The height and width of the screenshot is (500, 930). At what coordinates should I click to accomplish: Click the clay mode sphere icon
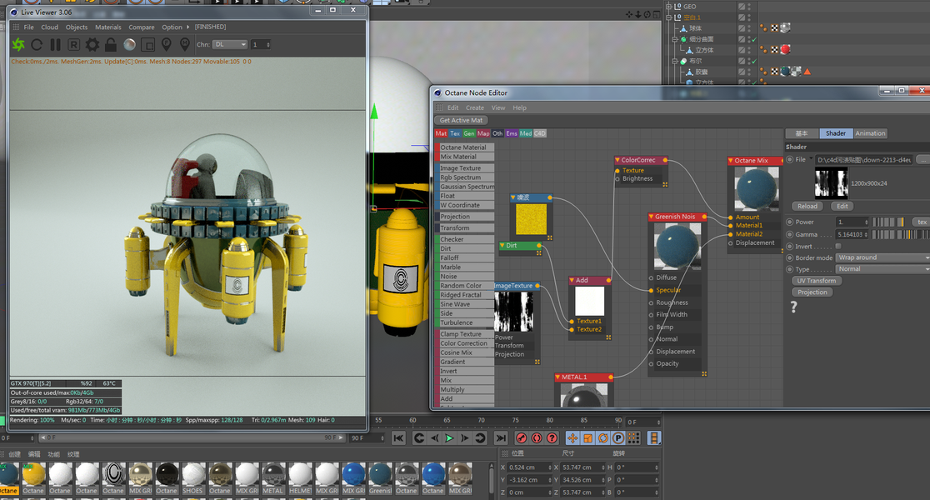(129, 44)
